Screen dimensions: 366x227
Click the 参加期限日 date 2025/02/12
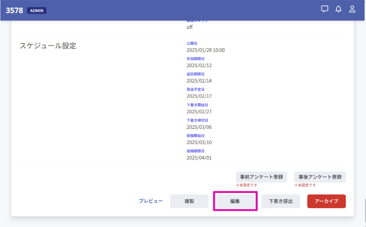[199, 65]
